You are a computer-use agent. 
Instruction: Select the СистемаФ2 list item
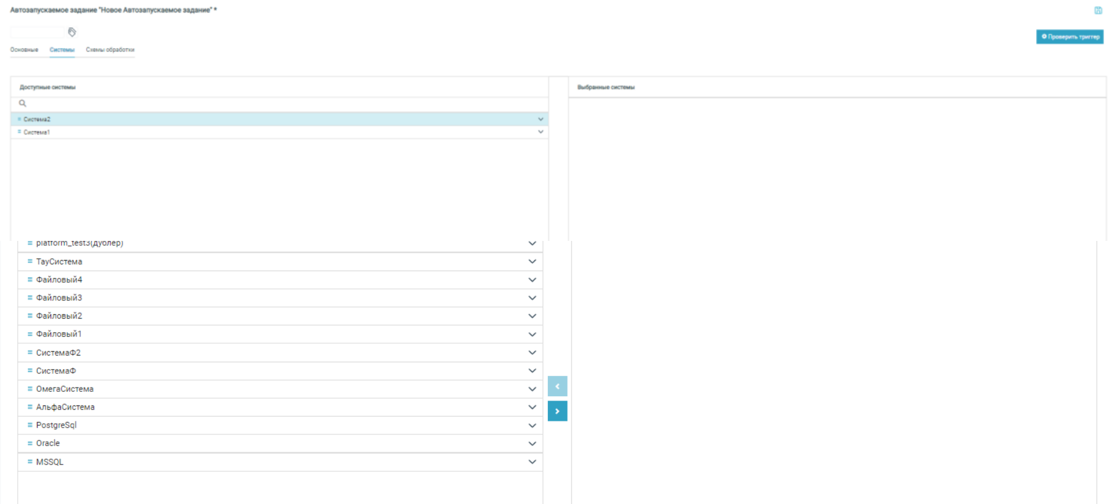59,352
